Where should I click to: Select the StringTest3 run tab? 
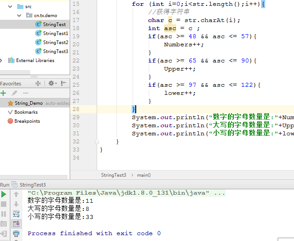point(33,185)
